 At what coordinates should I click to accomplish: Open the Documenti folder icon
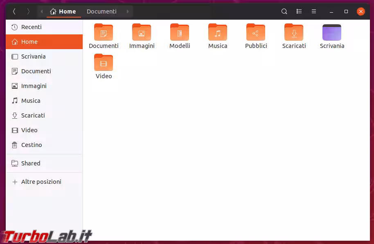[x=104, y=32]
